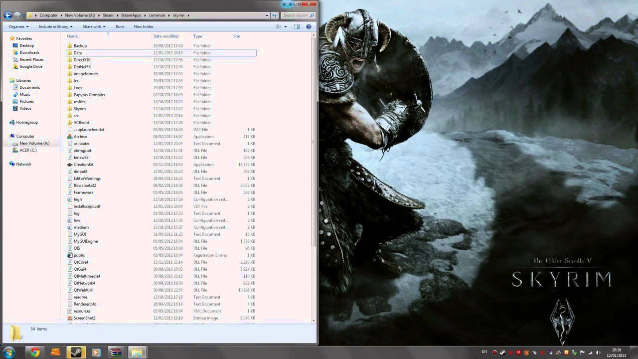Toggle the preview pane button
Screen dimensions: 638x359
click(x=297, y=26)
